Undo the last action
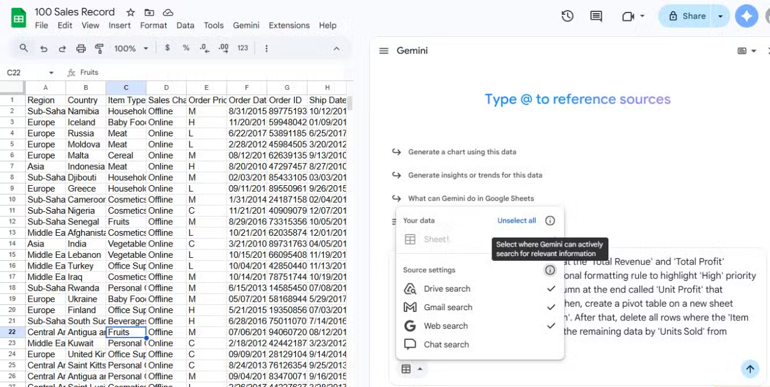The width and height of the screenshot is (770, 387). click(44, 48)
